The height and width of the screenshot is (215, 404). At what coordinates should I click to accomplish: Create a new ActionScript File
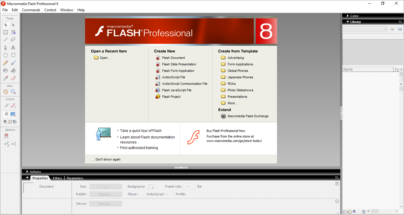point(170,77)
